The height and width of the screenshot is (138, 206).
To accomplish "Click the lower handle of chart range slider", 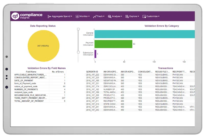I will point(78,52).
